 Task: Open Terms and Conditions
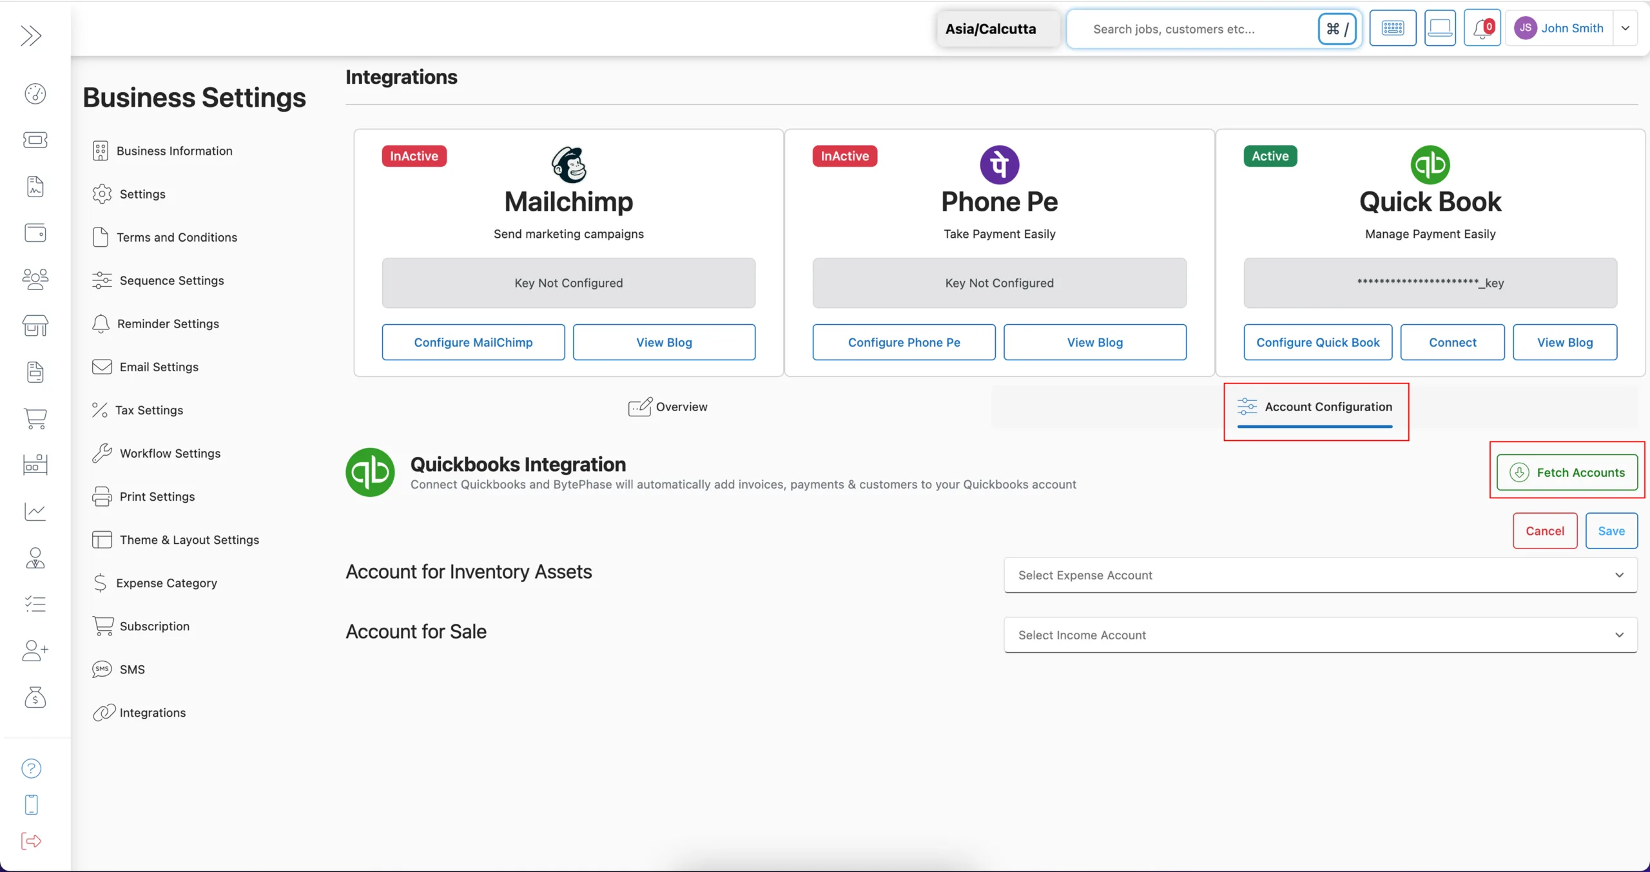point(165,237)
